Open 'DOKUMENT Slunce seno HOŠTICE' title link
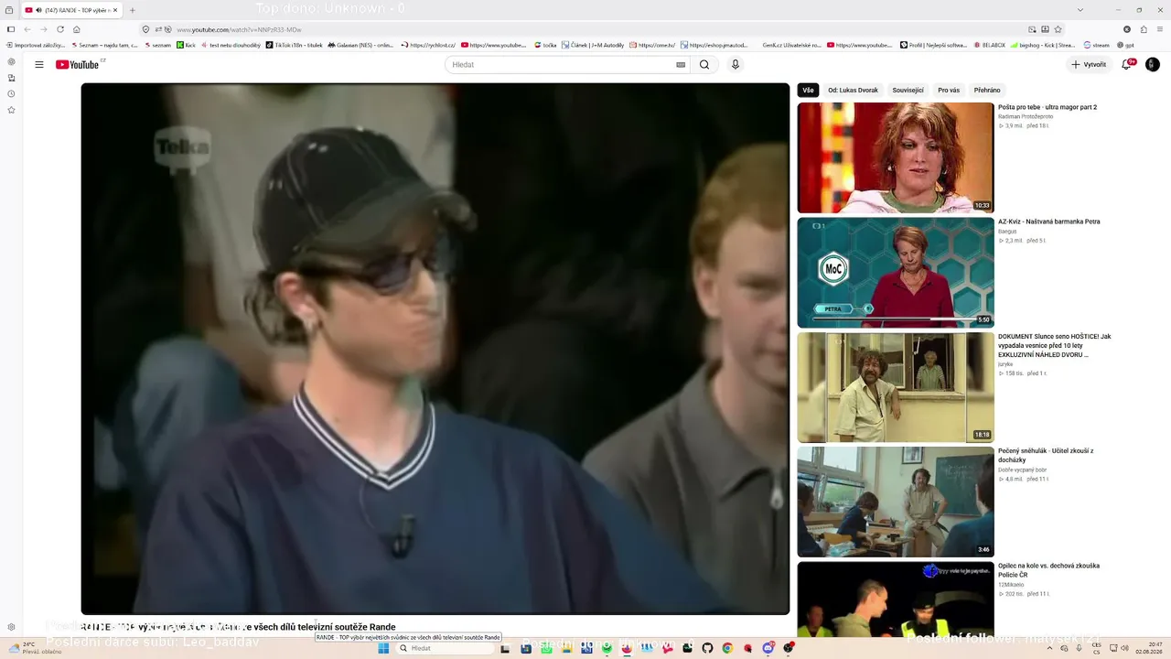 (x=1055, y=345)
